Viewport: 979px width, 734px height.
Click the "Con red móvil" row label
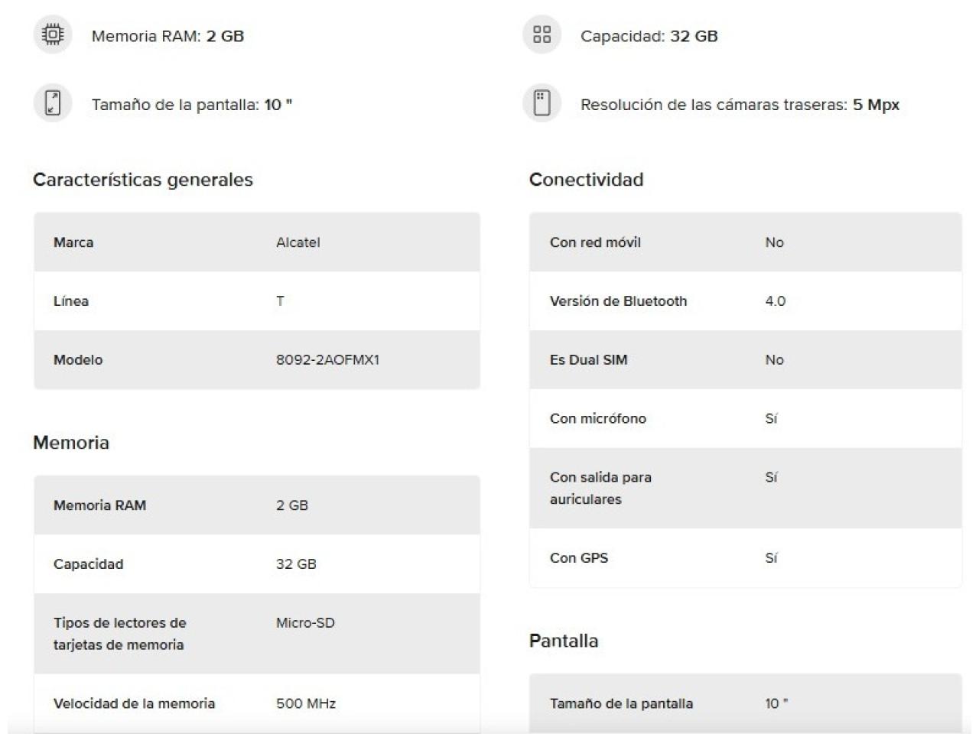[x=595, y=242]
